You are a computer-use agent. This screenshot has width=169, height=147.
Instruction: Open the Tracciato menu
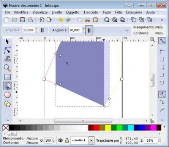pos(91,12)
